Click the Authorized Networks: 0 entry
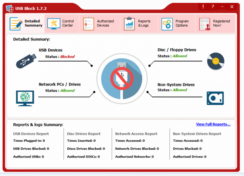The height and width of the screenshot is (176, 244). [134, 157]
